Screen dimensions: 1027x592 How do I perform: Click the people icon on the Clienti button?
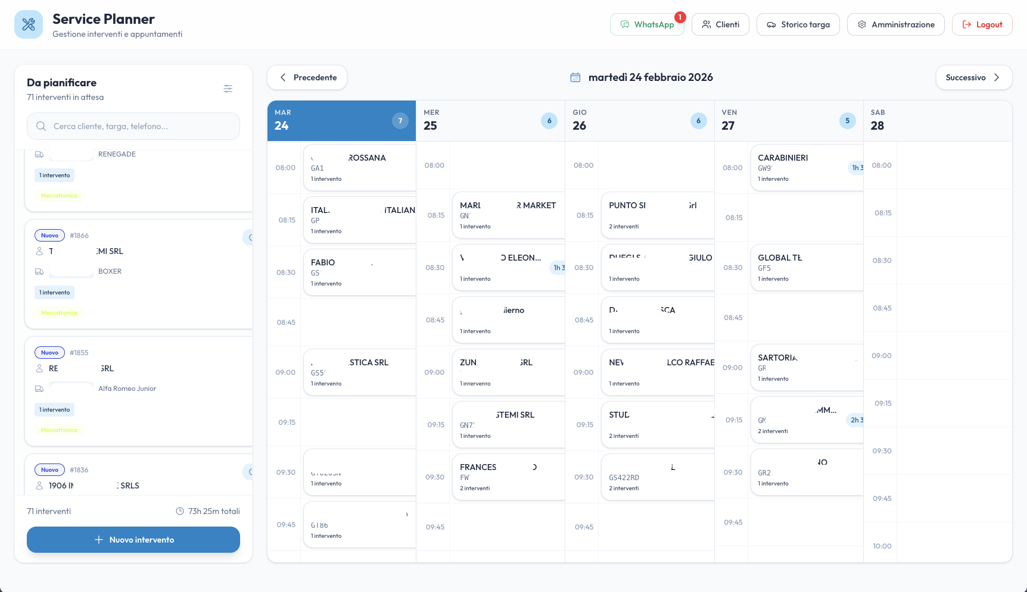[x=707, y=24]
